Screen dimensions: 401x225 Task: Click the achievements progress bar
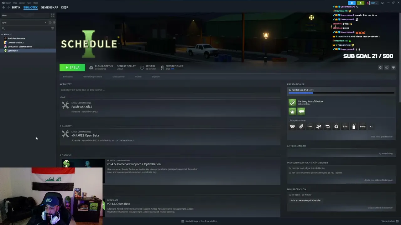coord(341,93)
